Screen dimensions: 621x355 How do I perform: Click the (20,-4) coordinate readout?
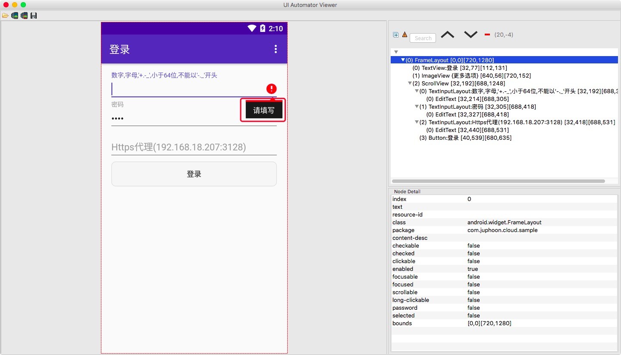504,35
